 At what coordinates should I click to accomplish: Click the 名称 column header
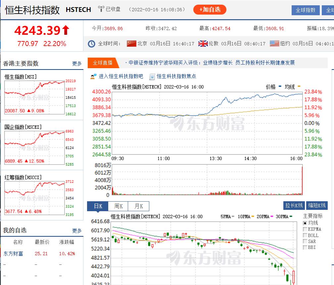[x=18, y=242]
